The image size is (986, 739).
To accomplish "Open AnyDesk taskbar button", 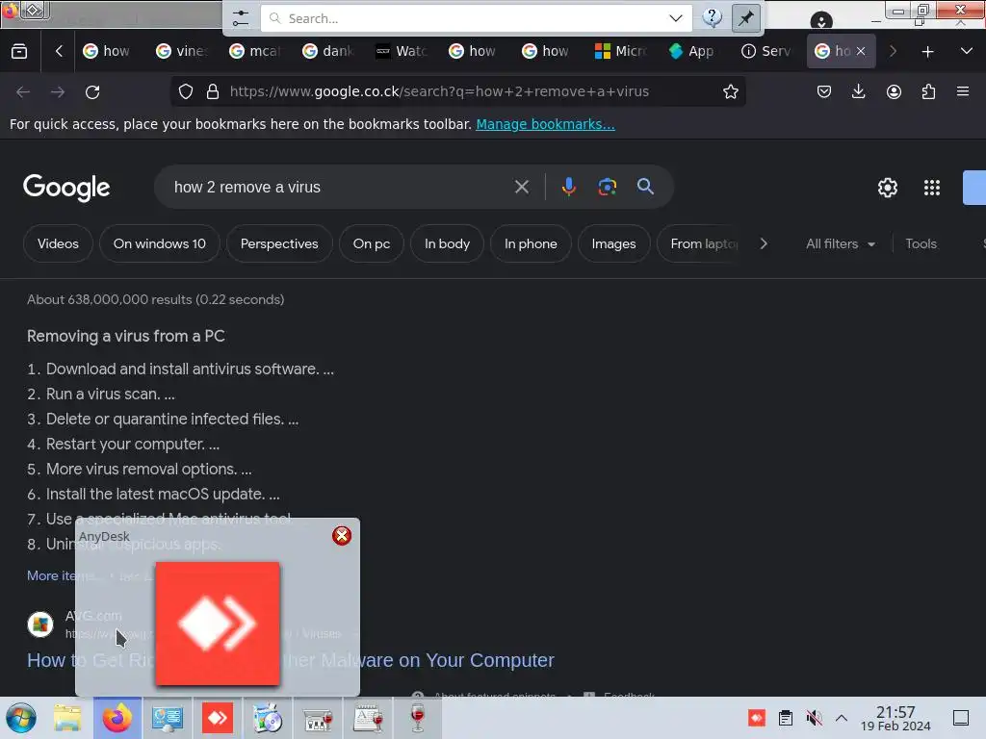I will click(218, 718).
